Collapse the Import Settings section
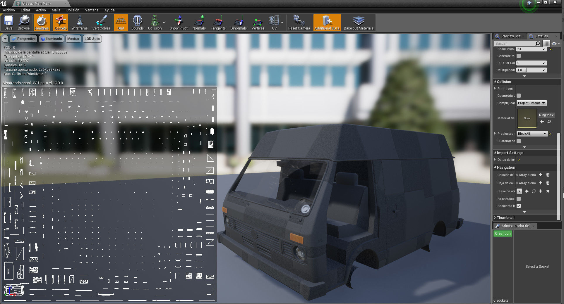The image size is (564, 304). pos(495,153)
